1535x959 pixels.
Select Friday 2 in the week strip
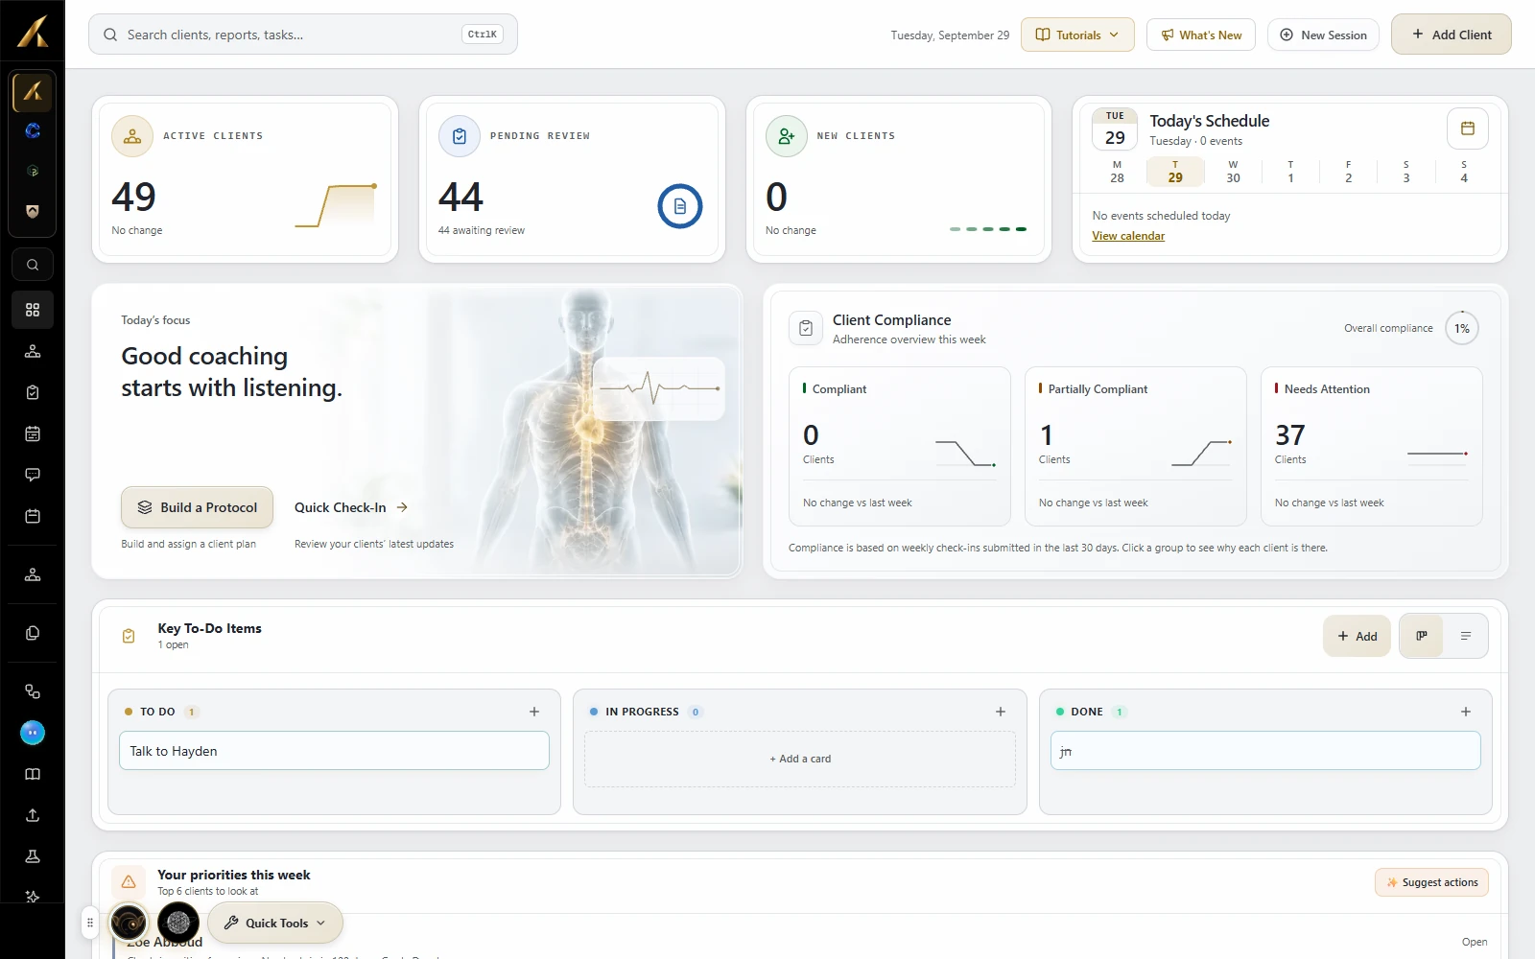[1348, 172]
